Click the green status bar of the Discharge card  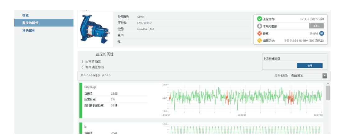coord(81,100)
